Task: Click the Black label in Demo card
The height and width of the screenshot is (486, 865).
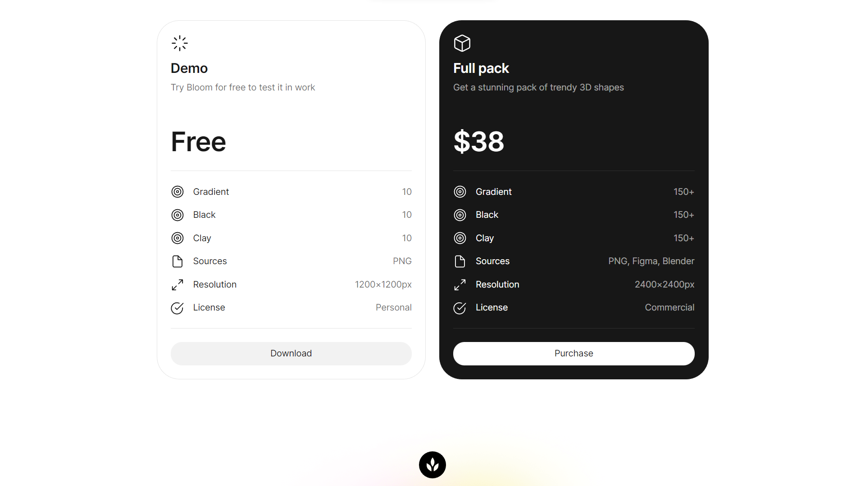Action: (205, 215)
